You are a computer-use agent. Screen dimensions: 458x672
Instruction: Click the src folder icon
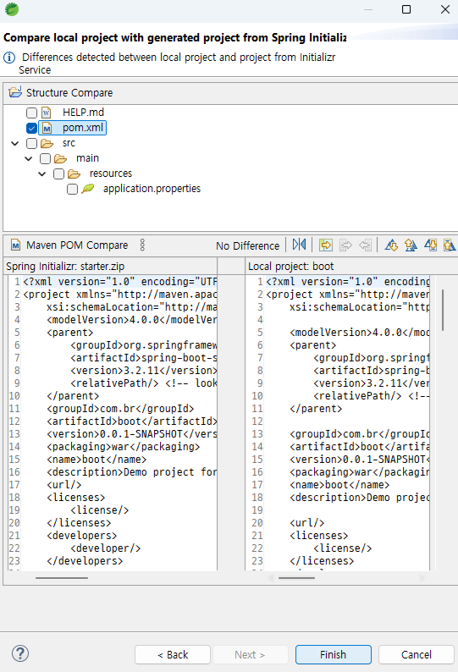click(47, 143)
